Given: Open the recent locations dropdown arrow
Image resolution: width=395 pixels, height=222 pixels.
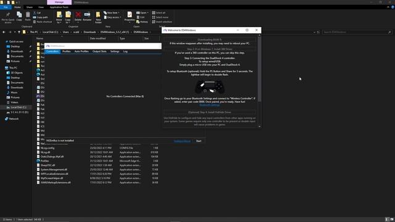Looking at the screenshot, I should tap(15, 32).
